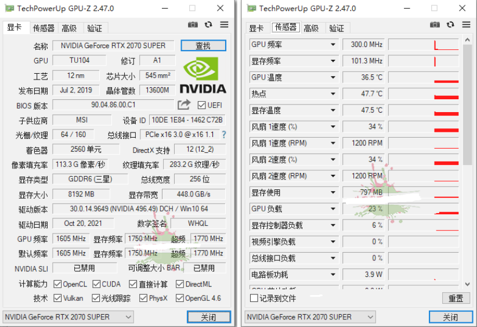Screen dimensions: 477x327
Task: Click the 重置 reset button
Action: coord(456,298)
